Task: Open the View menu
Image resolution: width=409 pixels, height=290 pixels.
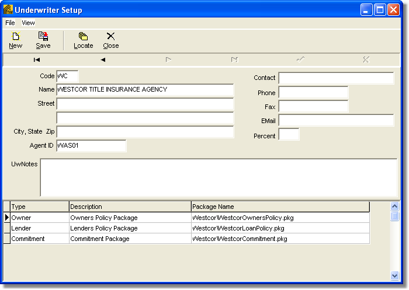Action: (x=29, y=23)
